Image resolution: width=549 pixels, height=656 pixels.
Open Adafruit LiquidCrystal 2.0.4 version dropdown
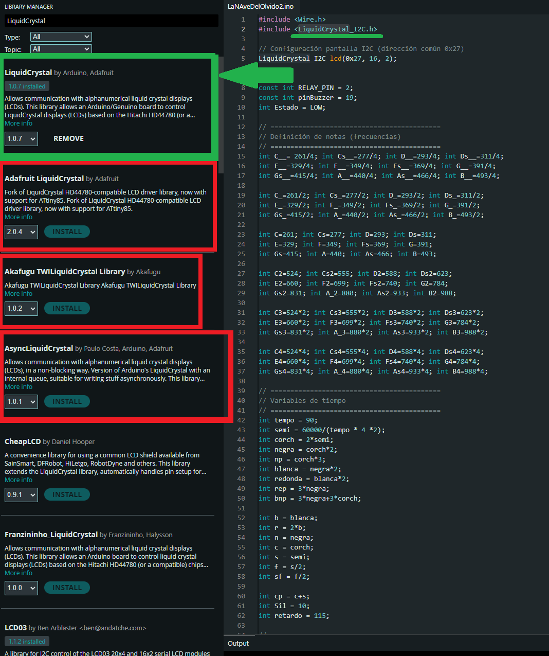tap(22, 232)
